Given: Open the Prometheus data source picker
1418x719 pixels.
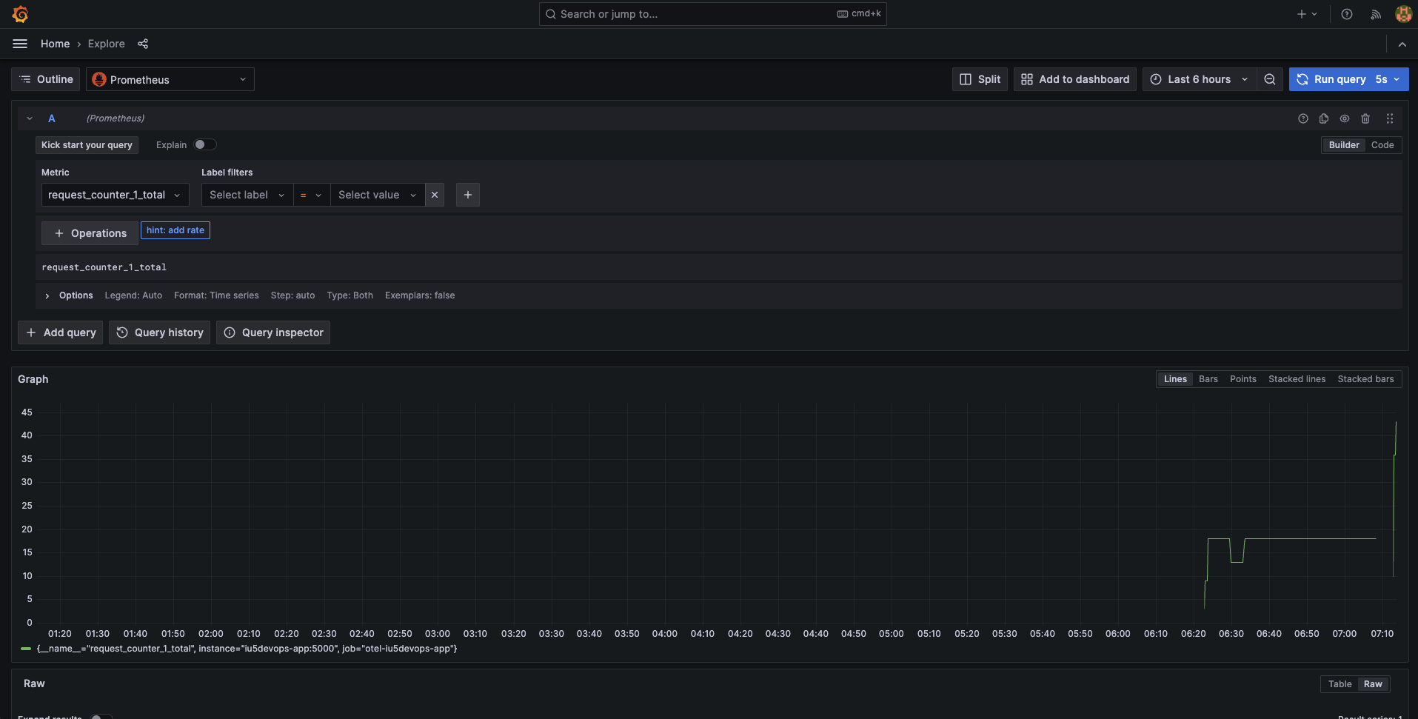Looking at the screenshot, I should coord(170,79).
